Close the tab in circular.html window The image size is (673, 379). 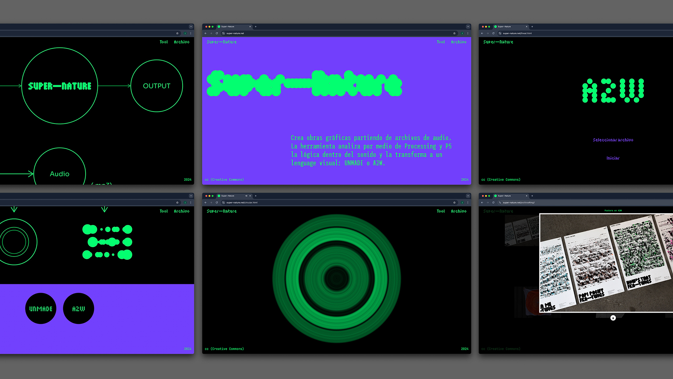250,196
